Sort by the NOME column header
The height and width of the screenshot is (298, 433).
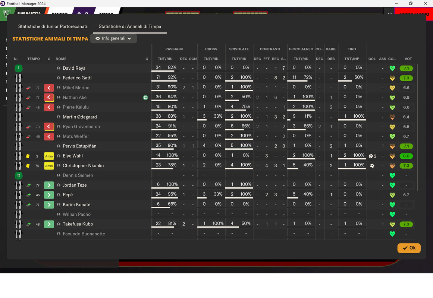(61, 59)
